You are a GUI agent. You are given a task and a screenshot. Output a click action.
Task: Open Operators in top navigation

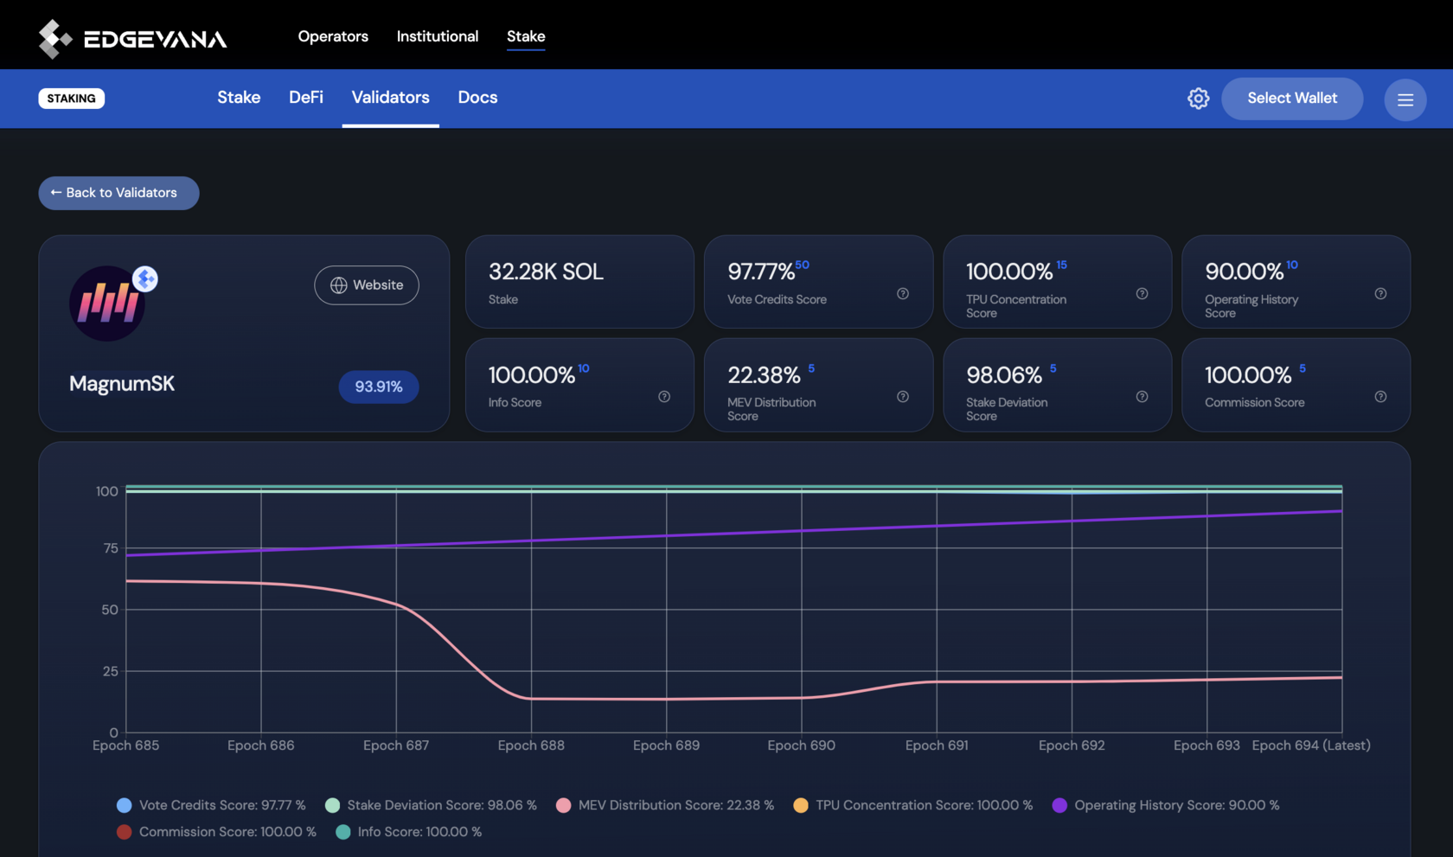click(333, 36)
